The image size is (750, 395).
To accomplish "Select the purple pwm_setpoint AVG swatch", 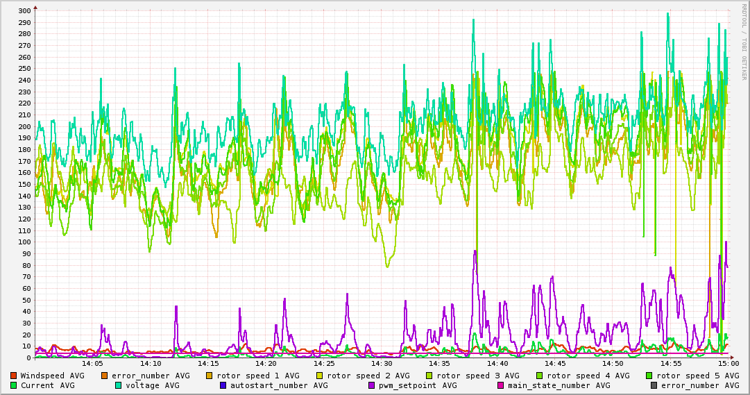I will coord(372,385).
